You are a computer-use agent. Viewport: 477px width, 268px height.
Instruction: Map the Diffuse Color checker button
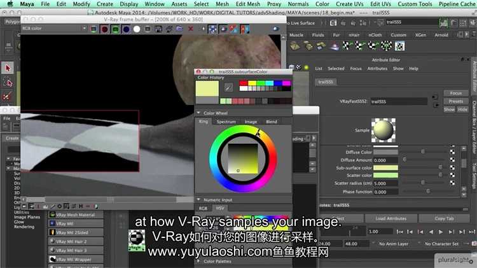click(452, 152)
